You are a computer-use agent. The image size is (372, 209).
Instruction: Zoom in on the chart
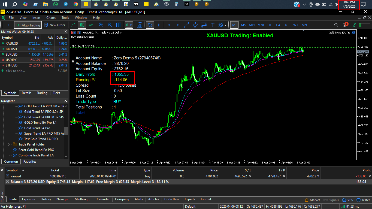[101, 25]
